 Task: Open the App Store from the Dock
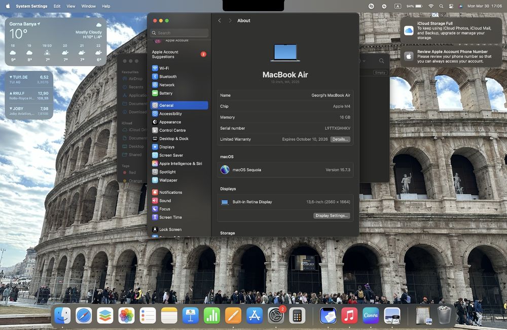pyautogui.click(x=255, y=315)
